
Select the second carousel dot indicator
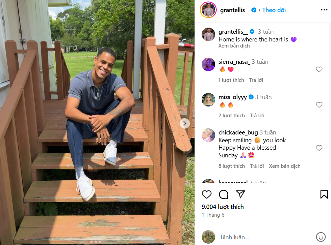point(96,242)
